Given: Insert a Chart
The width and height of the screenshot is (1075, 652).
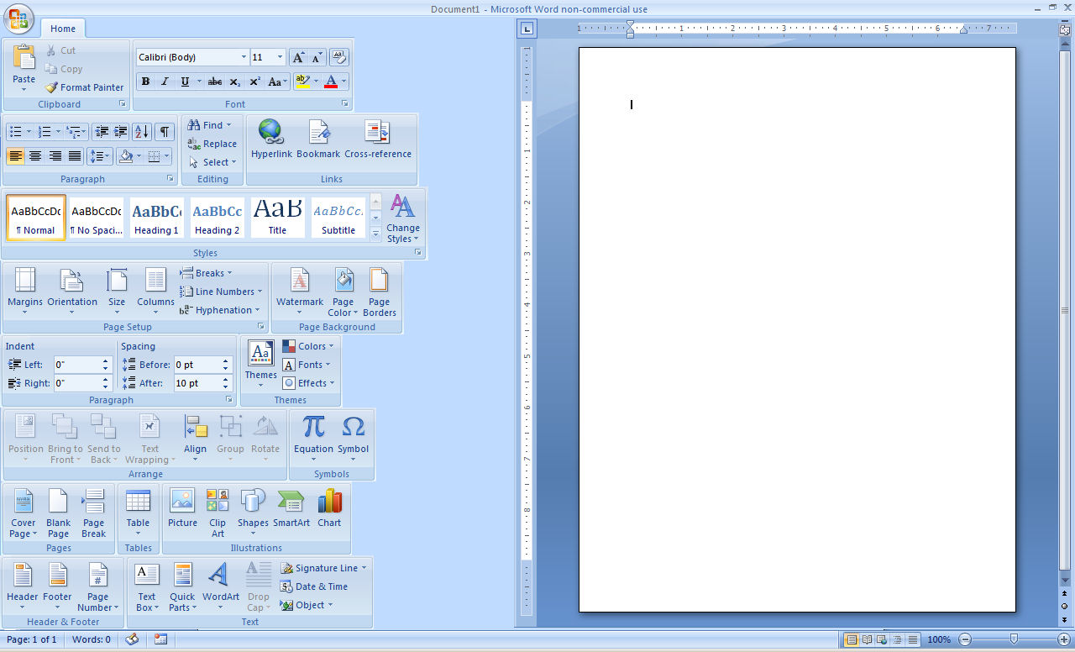Looking at the screenshot, I should (x=329, y=507).
